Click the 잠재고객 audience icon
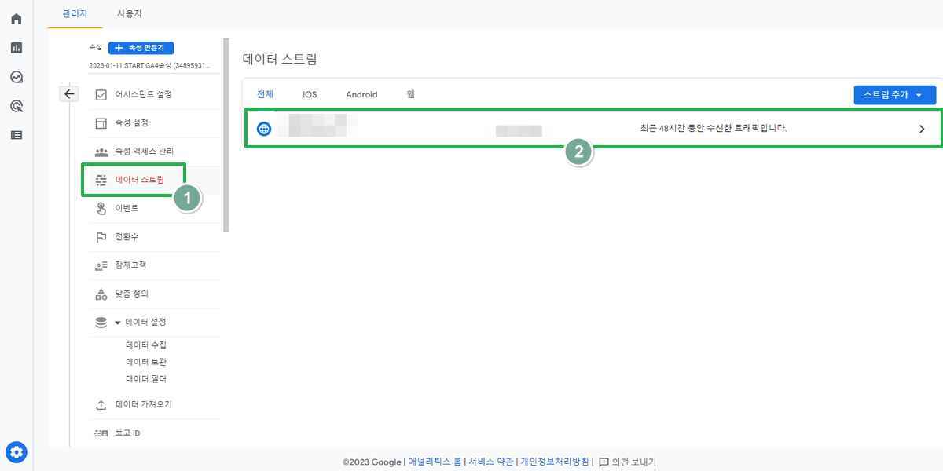Viewport: 943px width, 471px height. coord(101,265)
